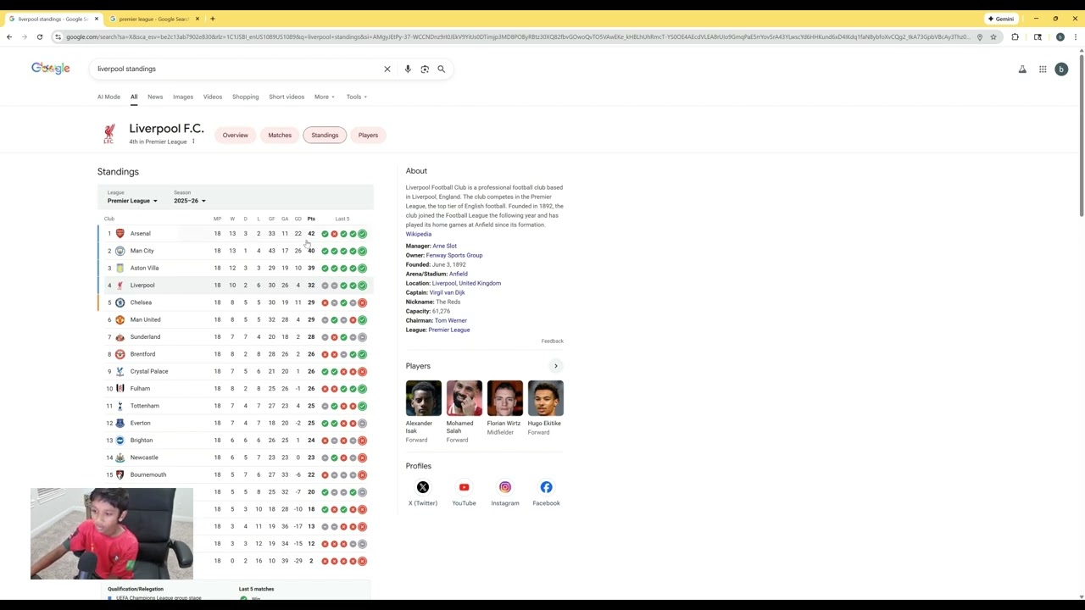This screenshot has height=610, width=1085.
Task: Open the Tools dropdown
Action: pos(357,97)
